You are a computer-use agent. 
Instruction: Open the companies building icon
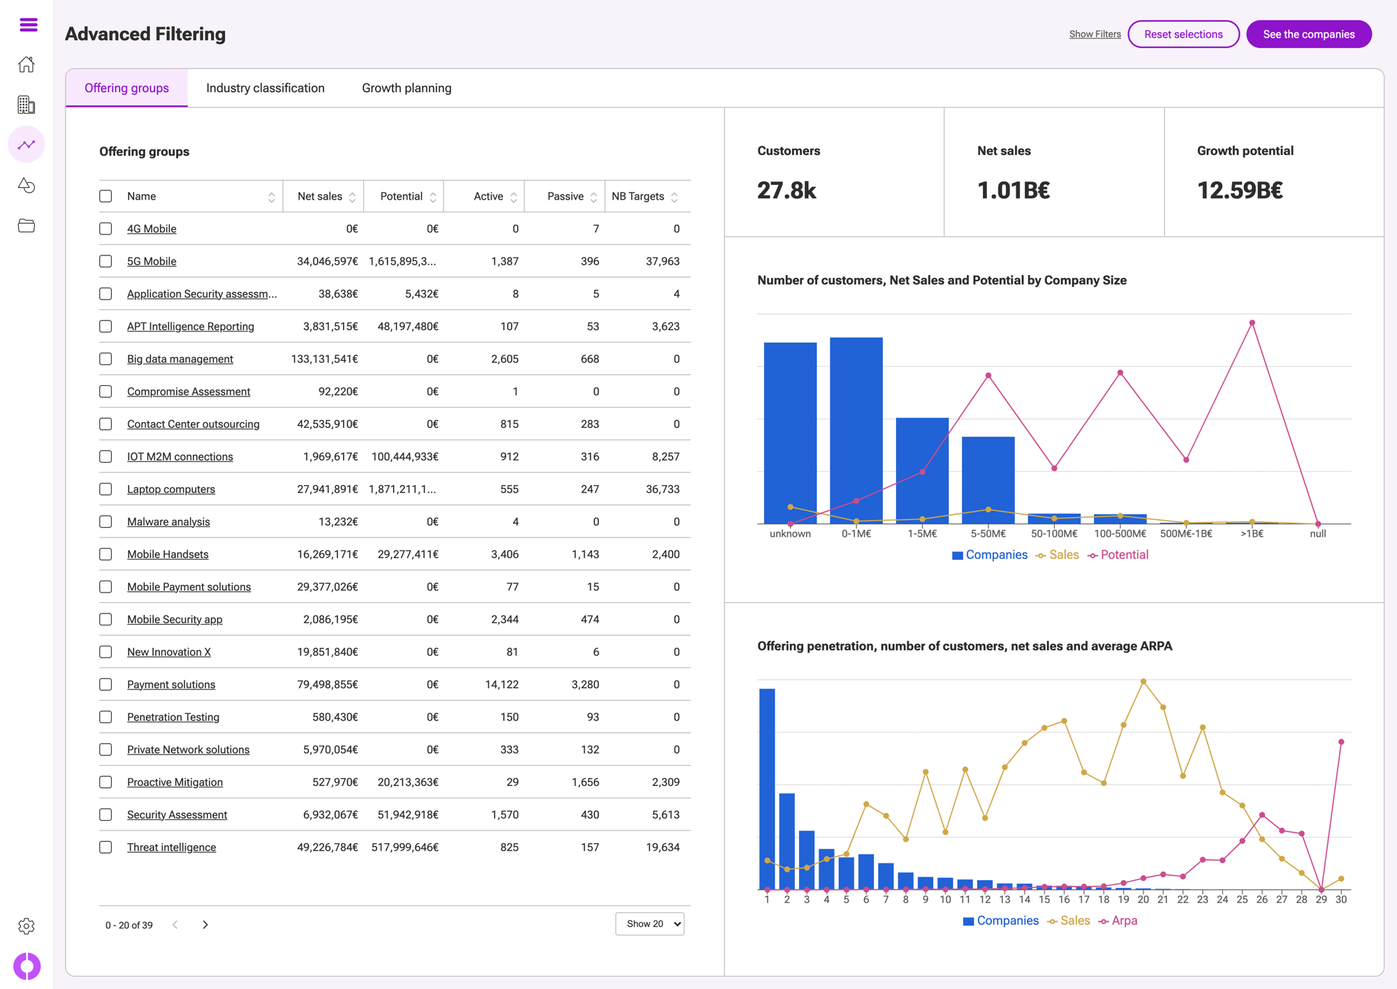[x=27, y=105]
